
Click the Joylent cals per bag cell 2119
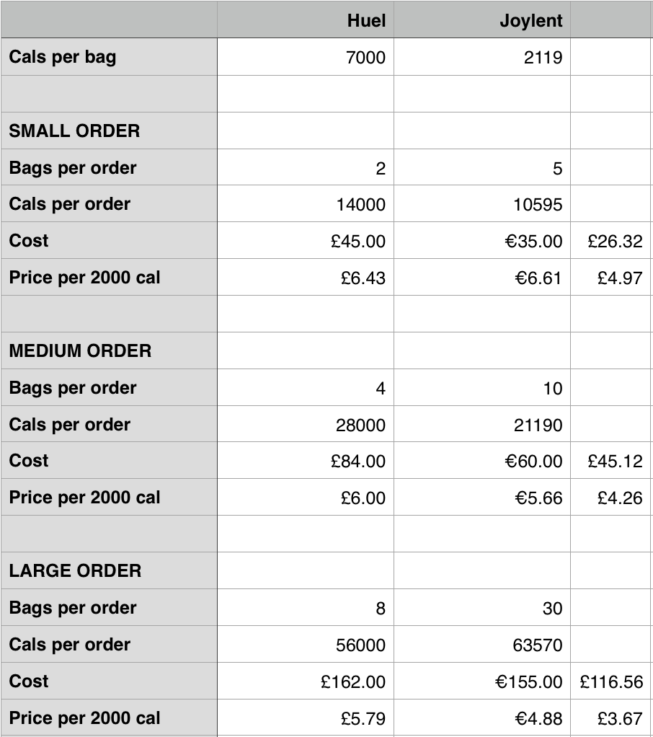[482, 57]
